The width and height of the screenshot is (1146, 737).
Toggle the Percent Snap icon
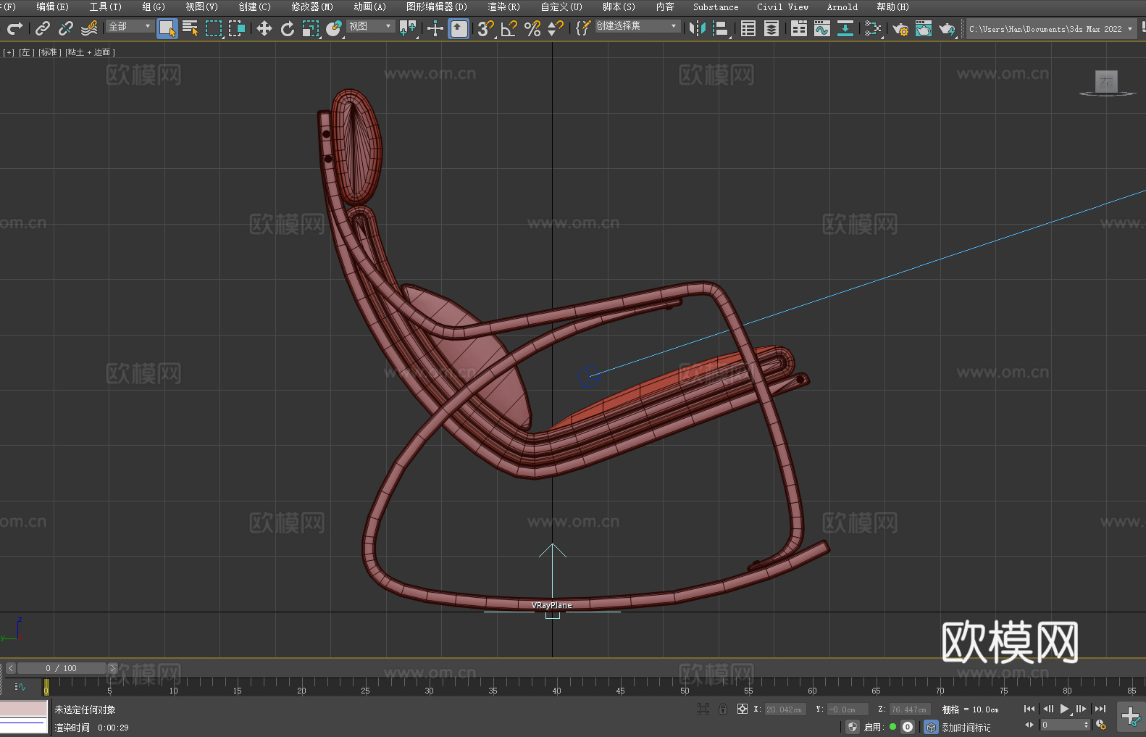(x=532, y=28)
